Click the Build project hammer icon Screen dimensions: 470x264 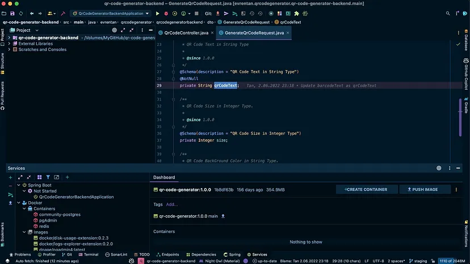[63, 14]
